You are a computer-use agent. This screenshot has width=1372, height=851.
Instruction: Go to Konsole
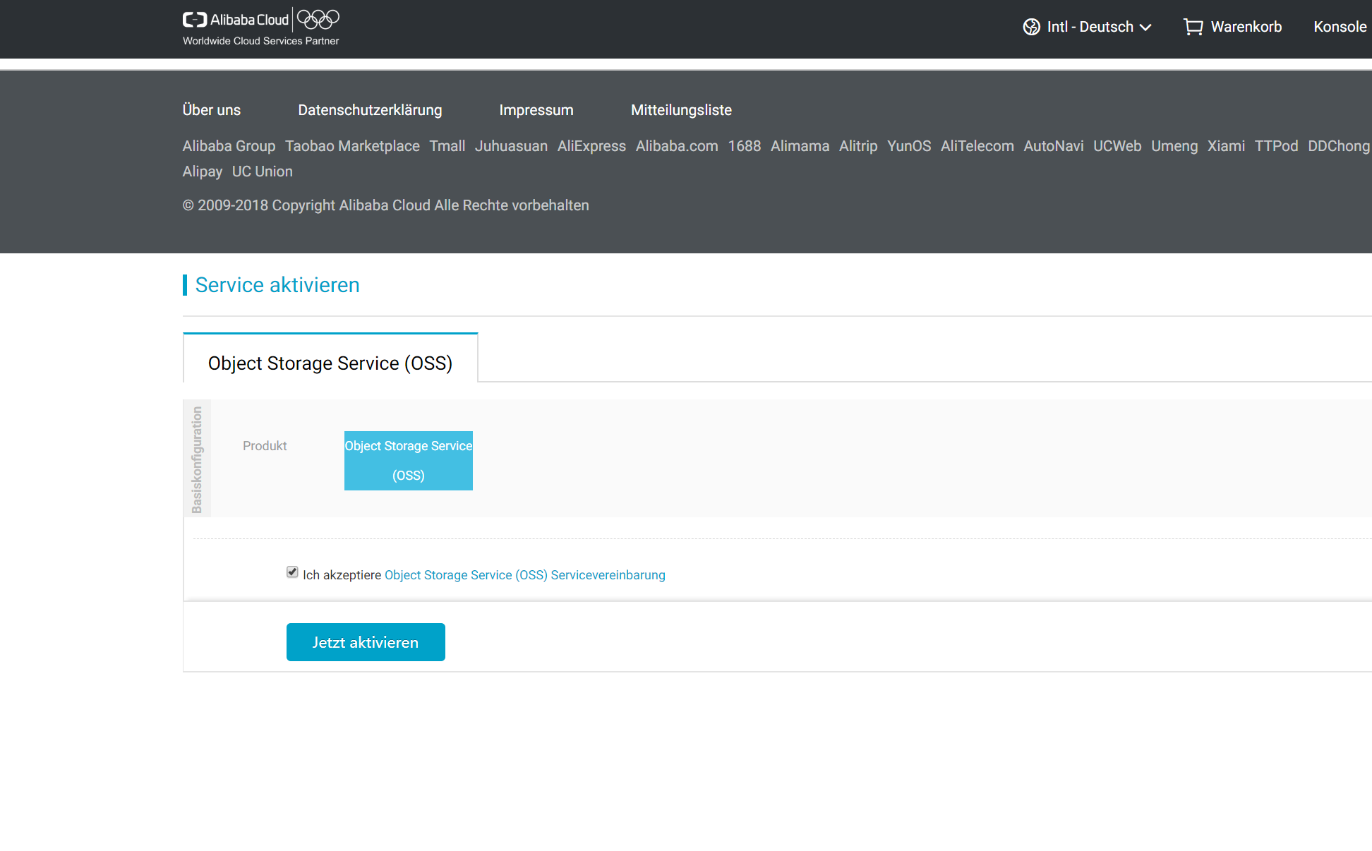(x=1340, y=27)
